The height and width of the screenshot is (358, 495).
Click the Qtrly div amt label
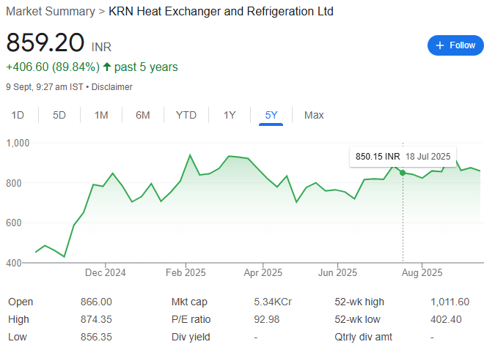[363, 338]
